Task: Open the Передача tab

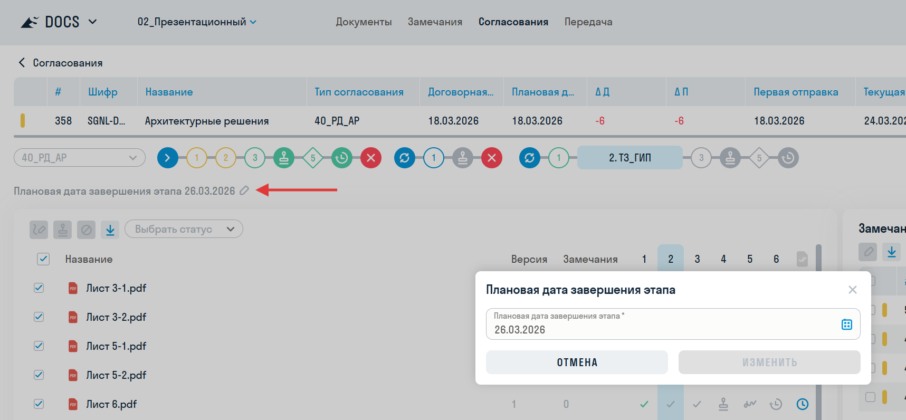Action: coord(588,22)
